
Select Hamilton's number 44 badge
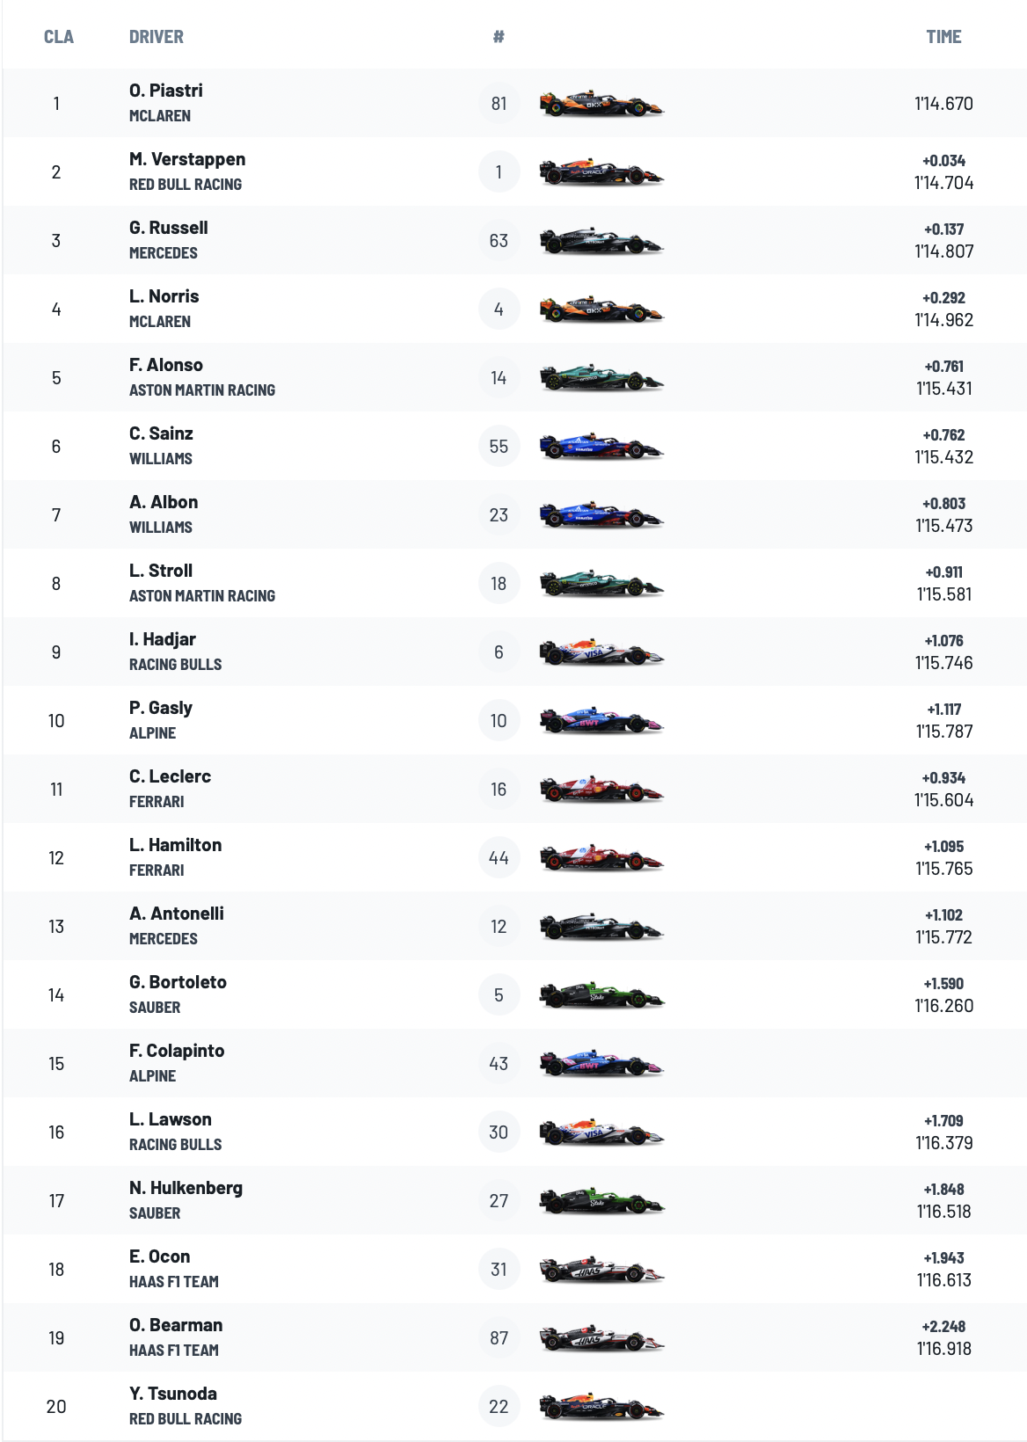coord(499,858)
